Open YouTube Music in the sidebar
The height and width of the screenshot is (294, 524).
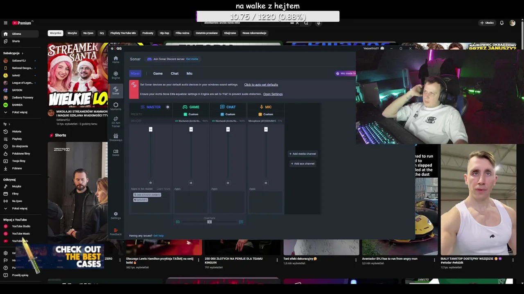pos(20,234)
